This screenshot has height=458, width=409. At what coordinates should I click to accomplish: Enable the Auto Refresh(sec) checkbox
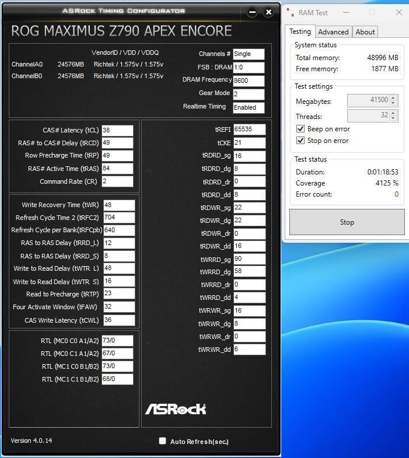[162, 440]
